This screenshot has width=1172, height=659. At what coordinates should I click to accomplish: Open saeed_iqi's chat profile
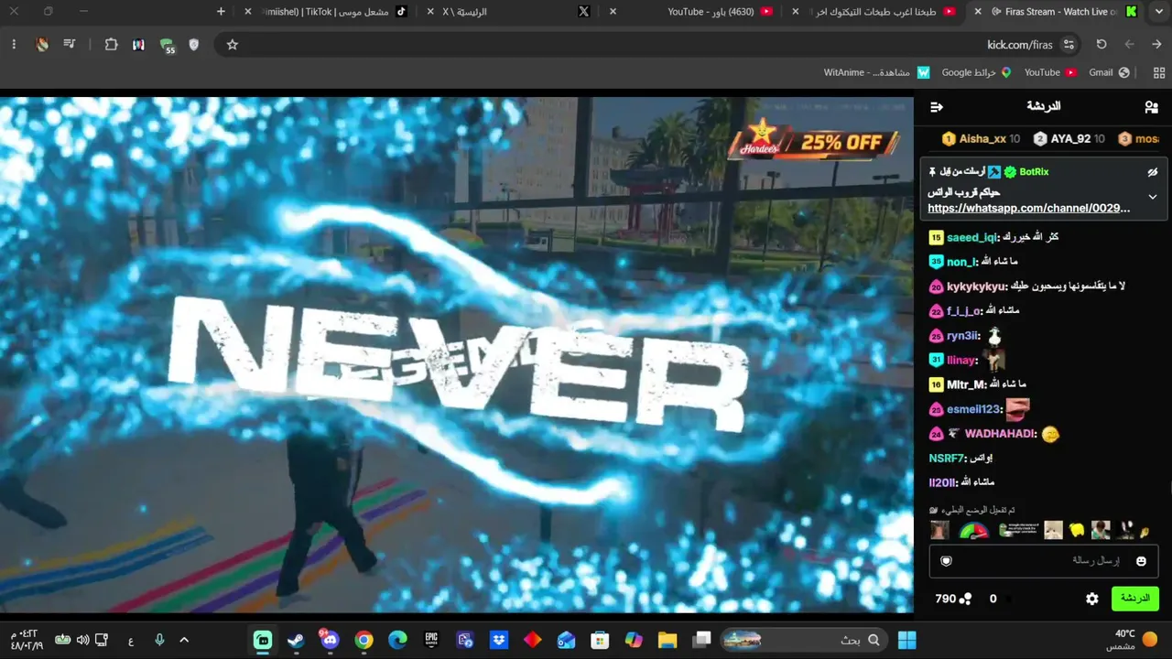coord(971,237)
